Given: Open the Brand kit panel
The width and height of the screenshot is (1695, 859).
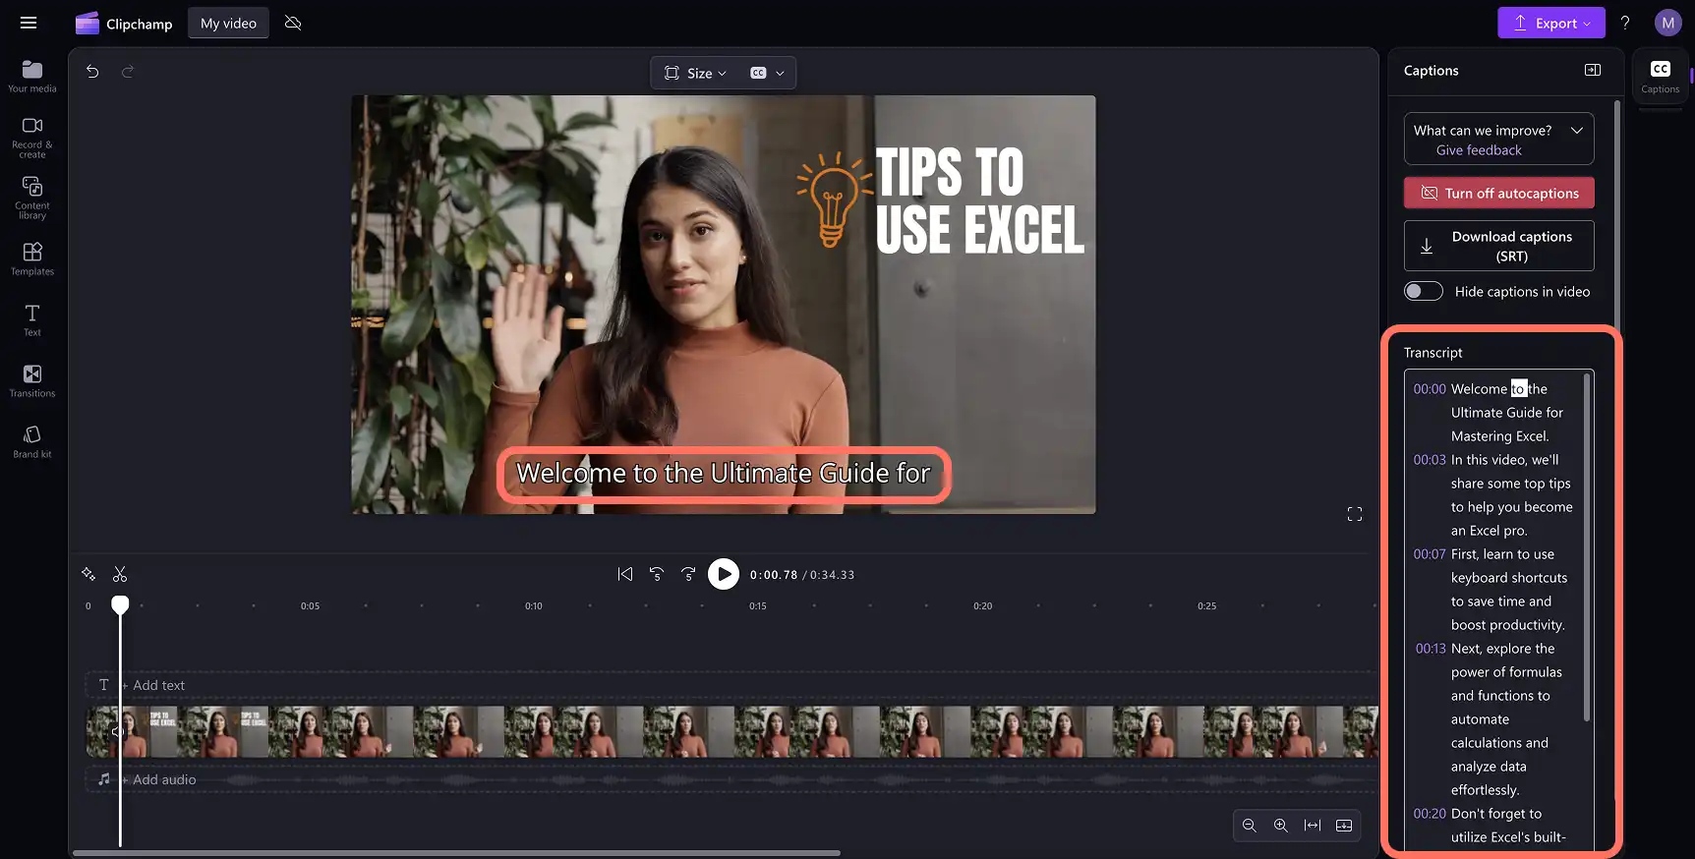Looking at the screenshot, I should [32, 441].
